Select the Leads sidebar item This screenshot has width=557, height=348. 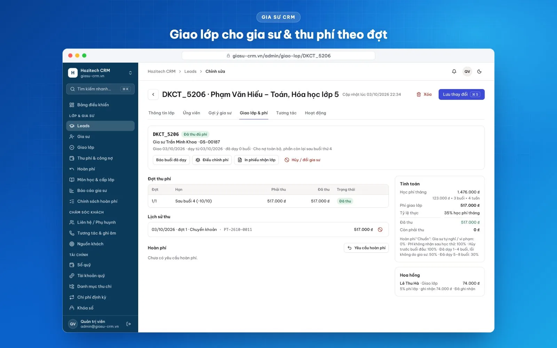click(100, 126)
